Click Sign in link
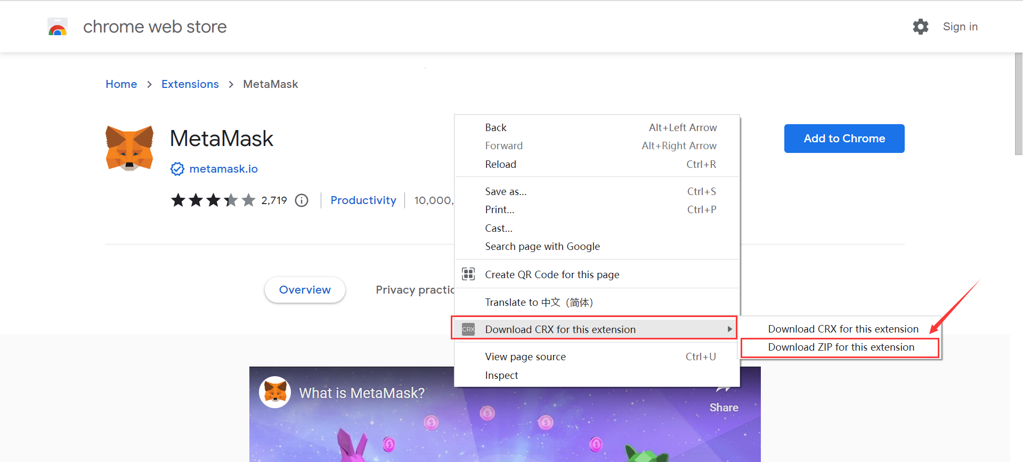 960,27
